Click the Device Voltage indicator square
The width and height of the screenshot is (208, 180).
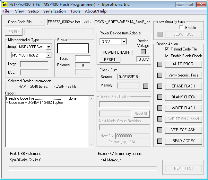(x=143, y=52)
